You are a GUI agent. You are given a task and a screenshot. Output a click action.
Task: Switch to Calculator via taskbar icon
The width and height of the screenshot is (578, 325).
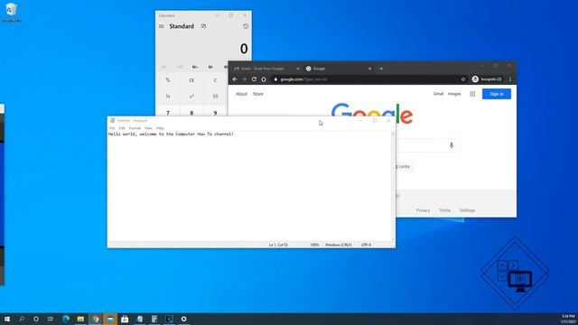pyautogui.click(x=154, y=319)
